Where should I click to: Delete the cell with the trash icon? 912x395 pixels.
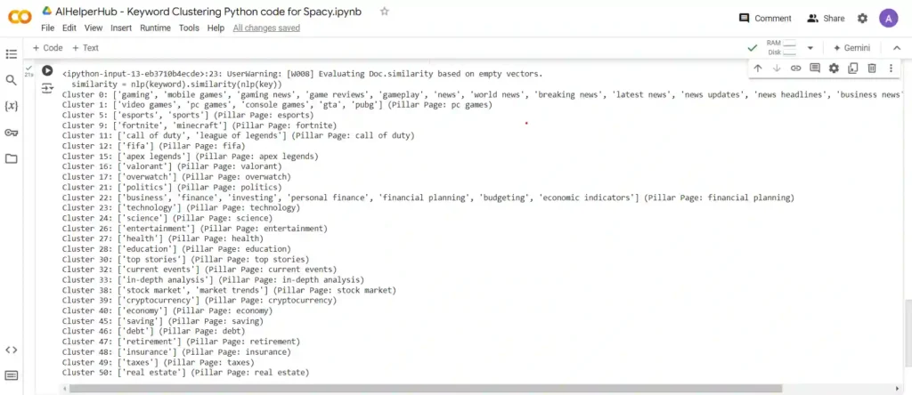coord(872,68)
